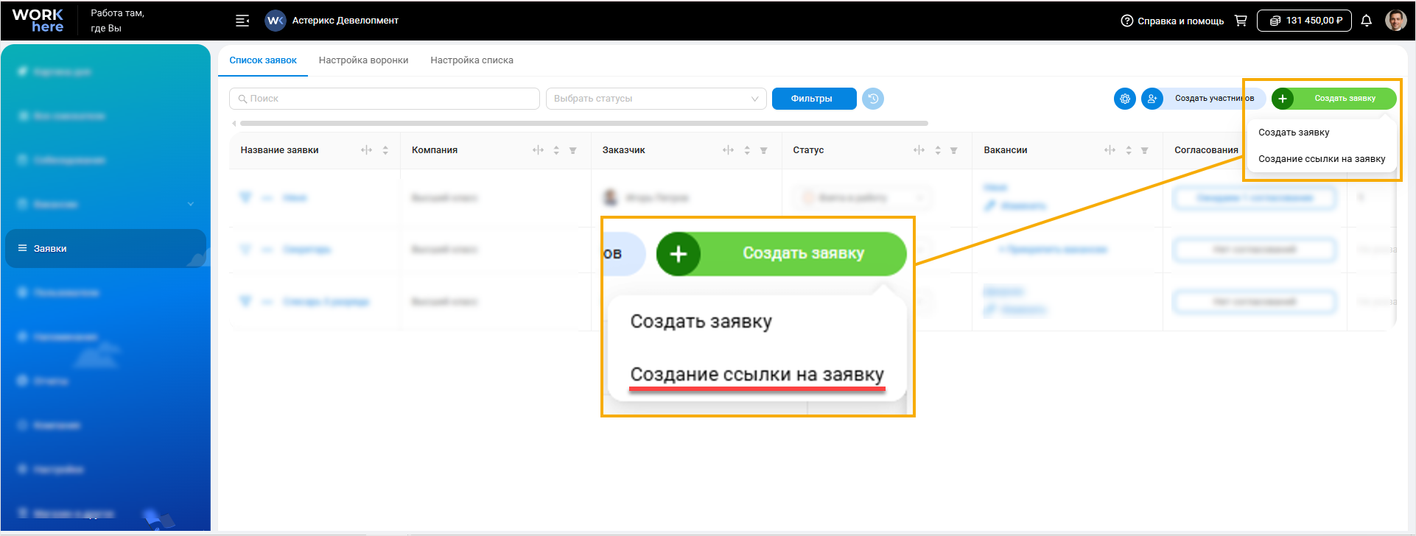Sort by Название заявки column

click(x=385, y=150)
